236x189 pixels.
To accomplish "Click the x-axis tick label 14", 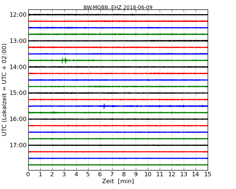I will (x=195, y=174).
